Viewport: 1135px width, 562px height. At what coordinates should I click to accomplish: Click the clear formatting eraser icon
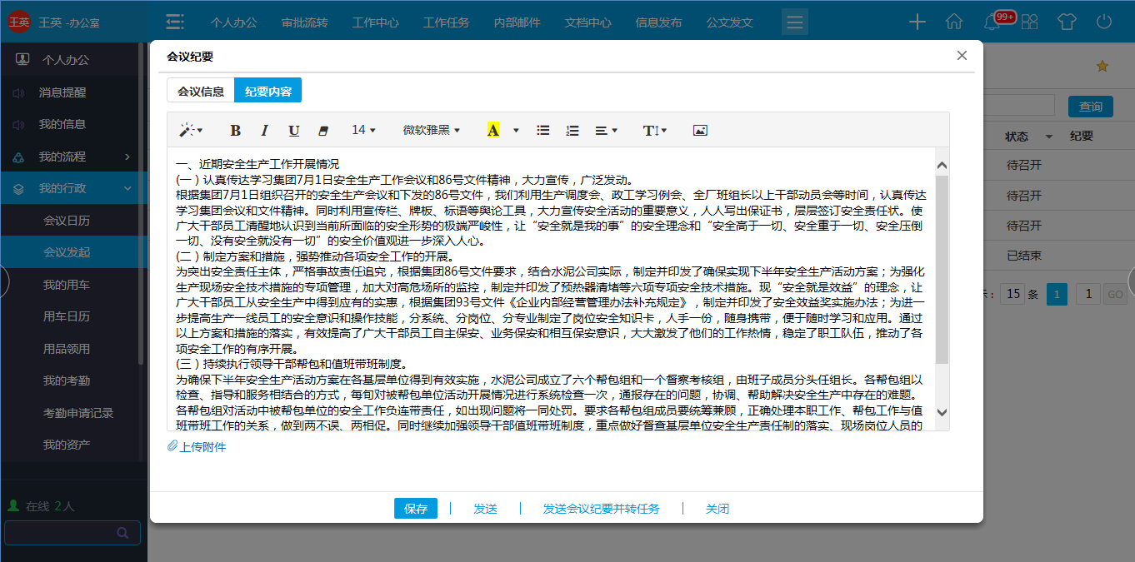(324, 130)
